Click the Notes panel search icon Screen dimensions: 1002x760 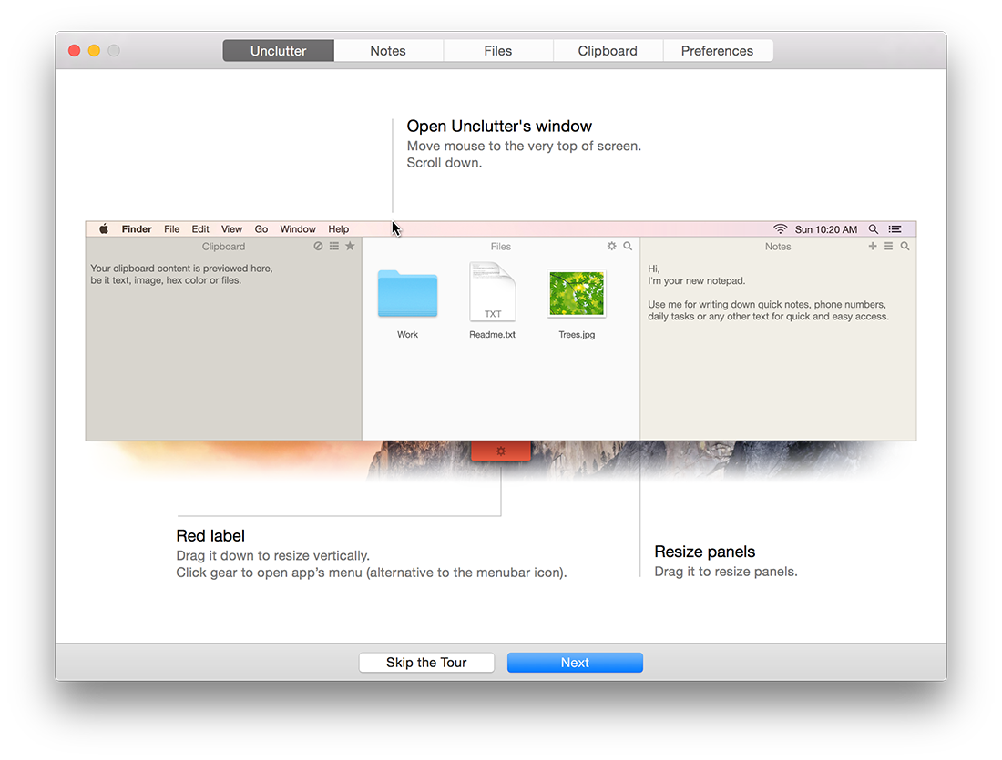coord(905,246)
